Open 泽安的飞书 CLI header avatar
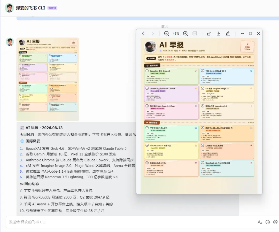 point(9,8)
